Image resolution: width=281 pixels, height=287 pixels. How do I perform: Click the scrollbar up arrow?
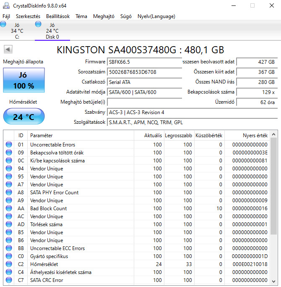274,134
